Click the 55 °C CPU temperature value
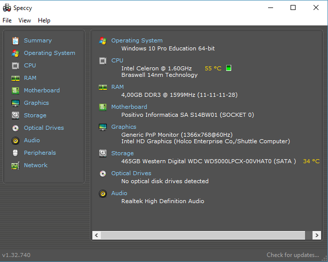 pos(213,68)
